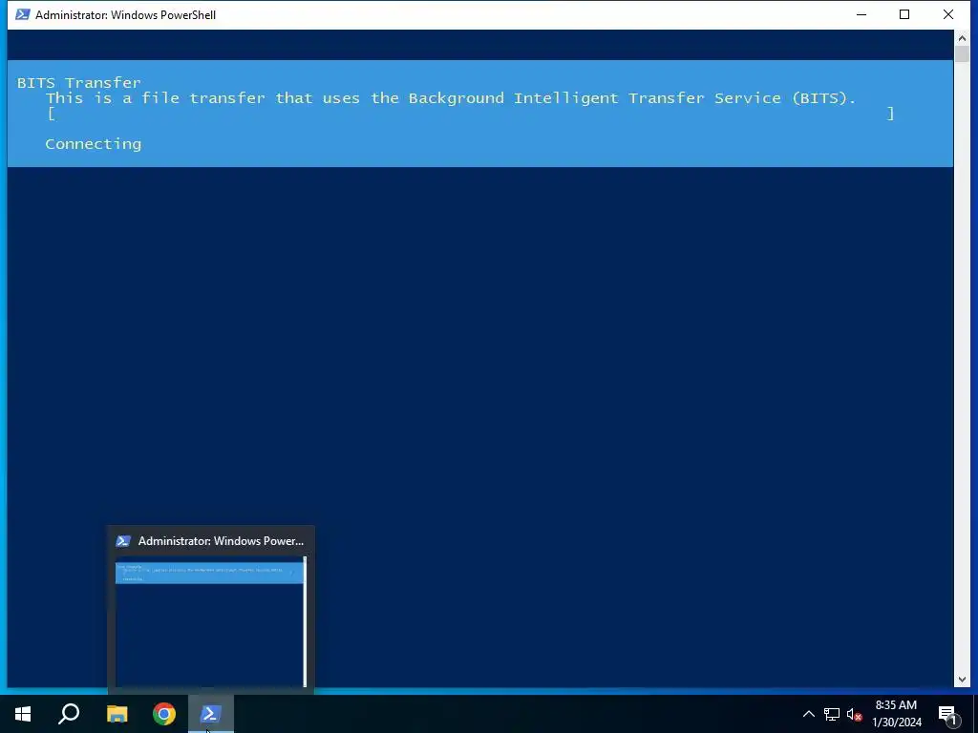The width and height of the screenshot is (978, 733).
Task: Open the notification center icon
Action: pyautogui.click(x=948, y=714)
